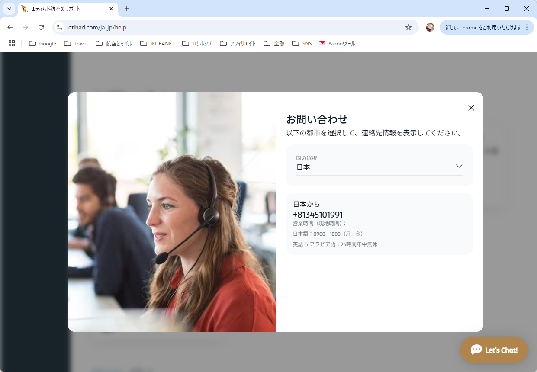
Task: Open the Let's Chat widget
Action: pyautogui.click(x=494, y=350)
